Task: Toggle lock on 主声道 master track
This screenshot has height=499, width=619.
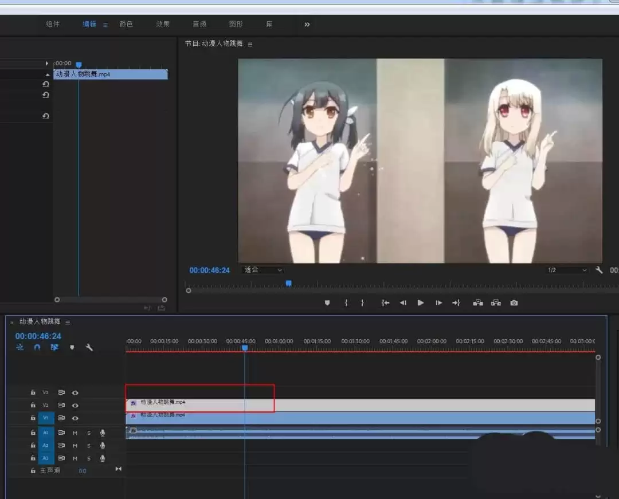Action: 33,470
